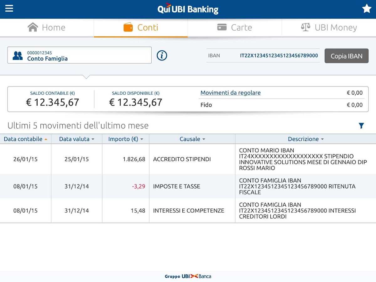Tap the two-people icon on Conto Famiglia
Image resolution: width=376 pixels, height=282 pixels.
(18, 56)
